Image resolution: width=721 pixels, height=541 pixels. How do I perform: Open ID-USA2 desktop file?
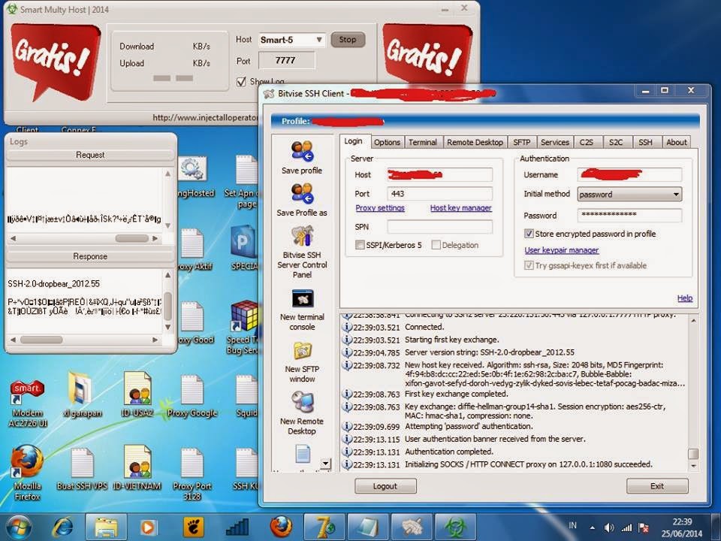click(137, 394)
